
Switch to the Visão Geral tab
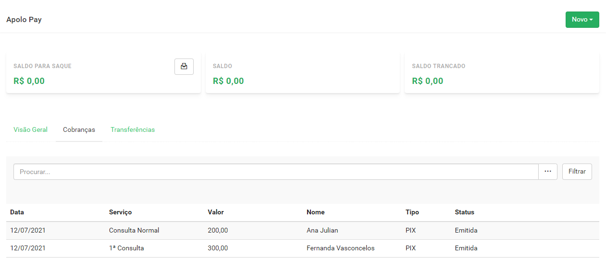[31, 129]
